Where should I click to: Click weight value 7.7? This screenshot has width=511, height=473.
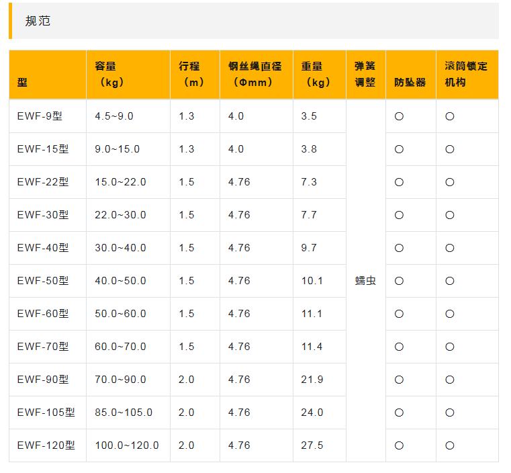(x=309, y=215)
